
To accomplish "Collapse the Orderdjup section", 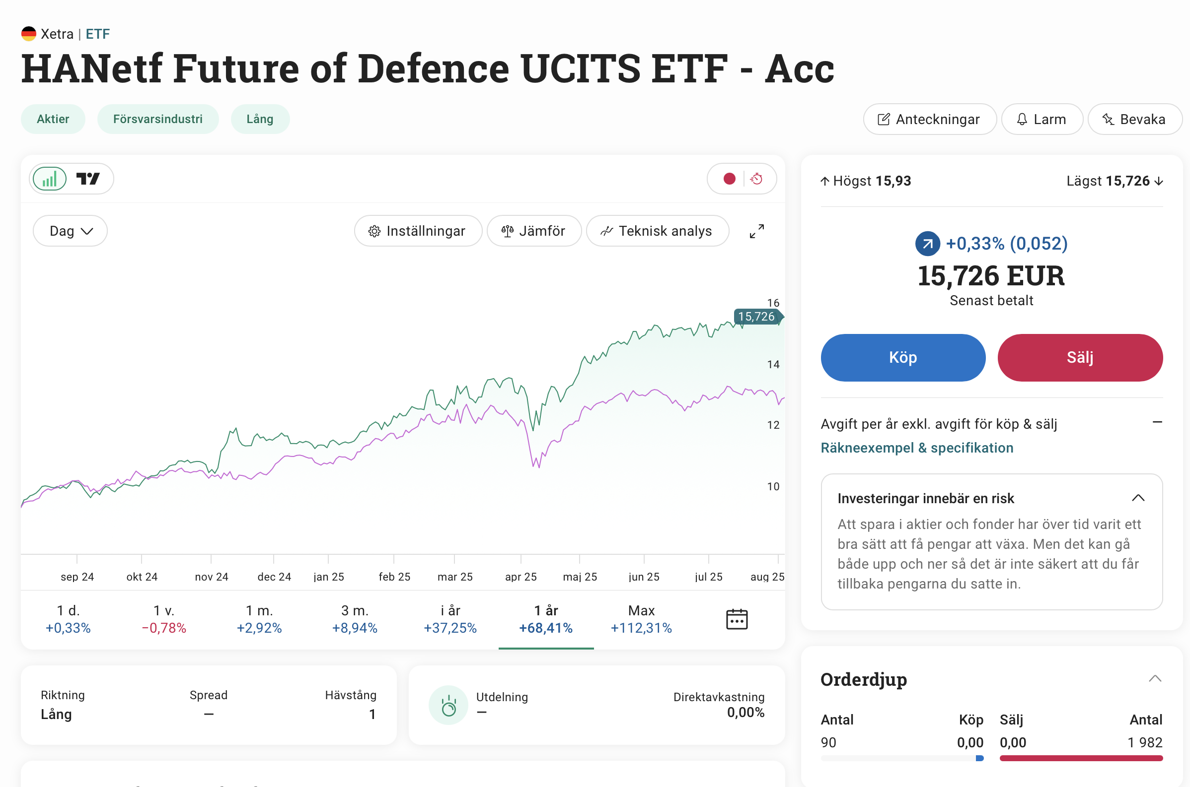I will pos(1155,679).
